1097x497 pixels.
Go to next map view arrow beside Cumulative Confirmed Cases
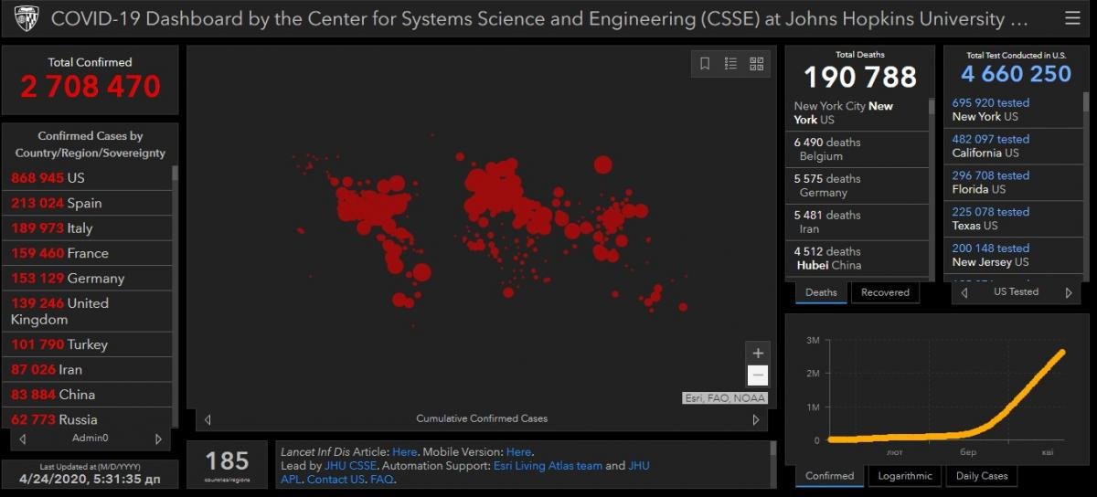[x=755, y=419]
